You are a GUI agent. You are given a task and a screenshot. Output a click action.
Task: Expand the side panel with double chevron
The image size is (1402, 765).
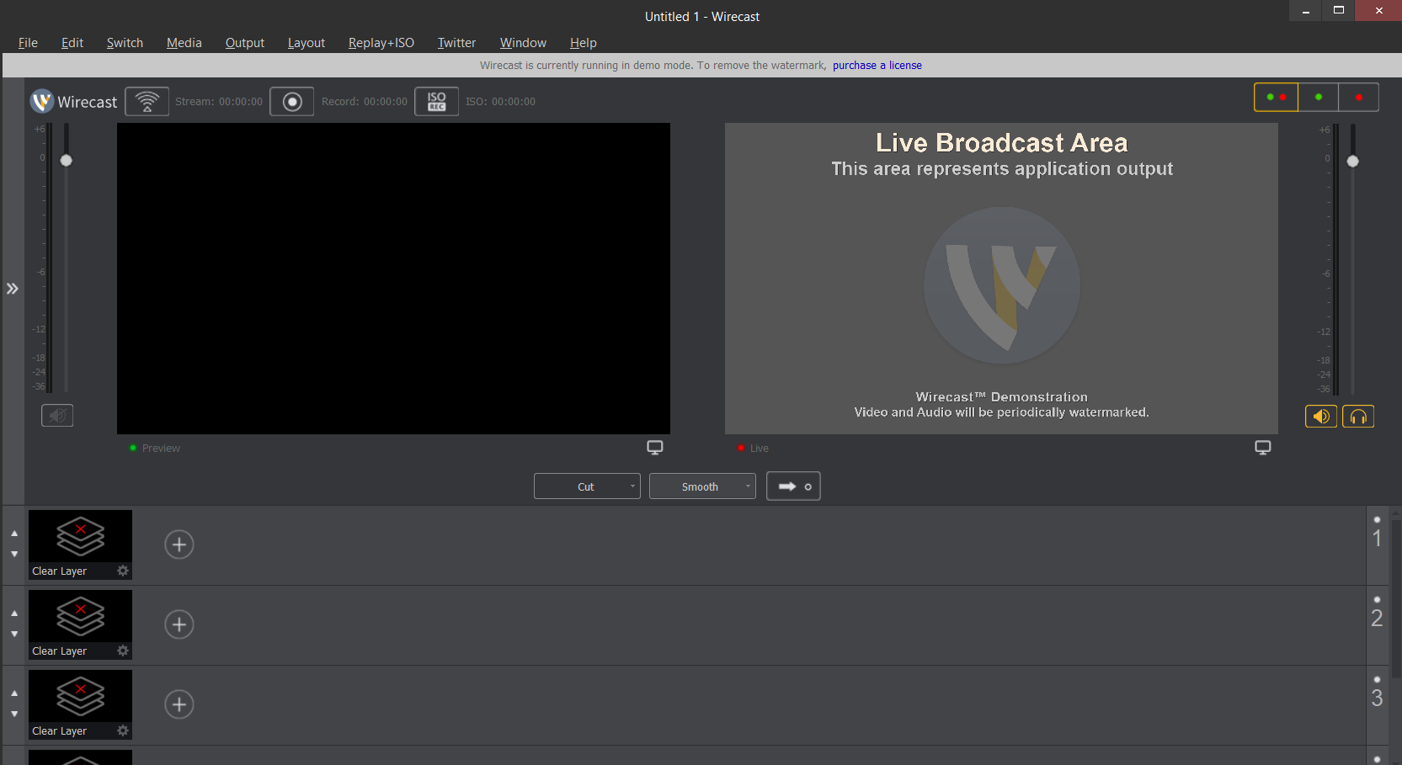click(13, 289)
